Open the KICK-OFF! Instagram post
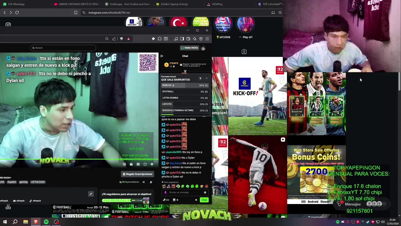The width and height of the screenshot is (401, 226). [x=258, y=96]
